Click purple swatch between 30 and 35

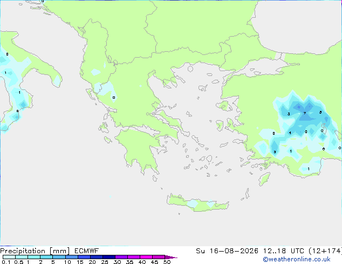tap(121, 257)
